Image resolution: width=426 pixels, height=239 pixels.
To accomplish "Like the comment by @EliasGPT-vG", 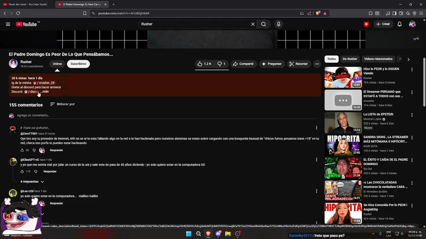I will click(22, 172).
